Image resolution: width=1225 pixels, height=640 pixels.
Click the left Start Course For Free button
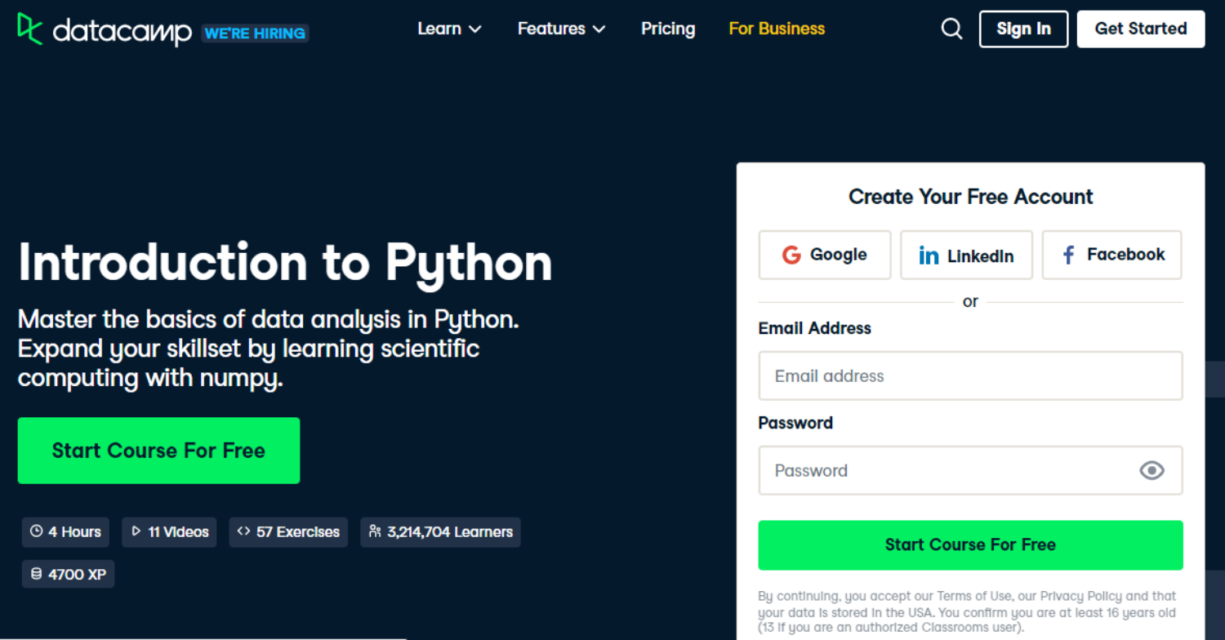coord(158,451)
